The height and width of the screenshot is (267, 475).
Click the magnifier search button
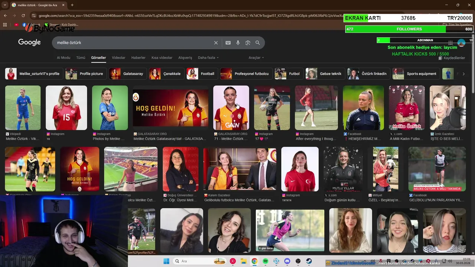(x=258, y=43)
